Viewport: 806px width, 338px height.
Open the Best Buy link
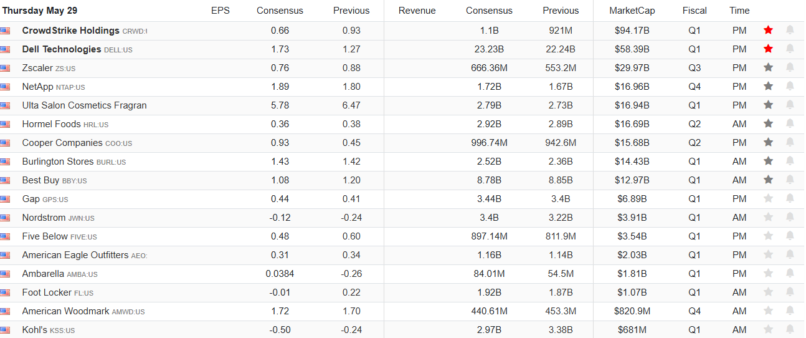(x=40, y=180)
